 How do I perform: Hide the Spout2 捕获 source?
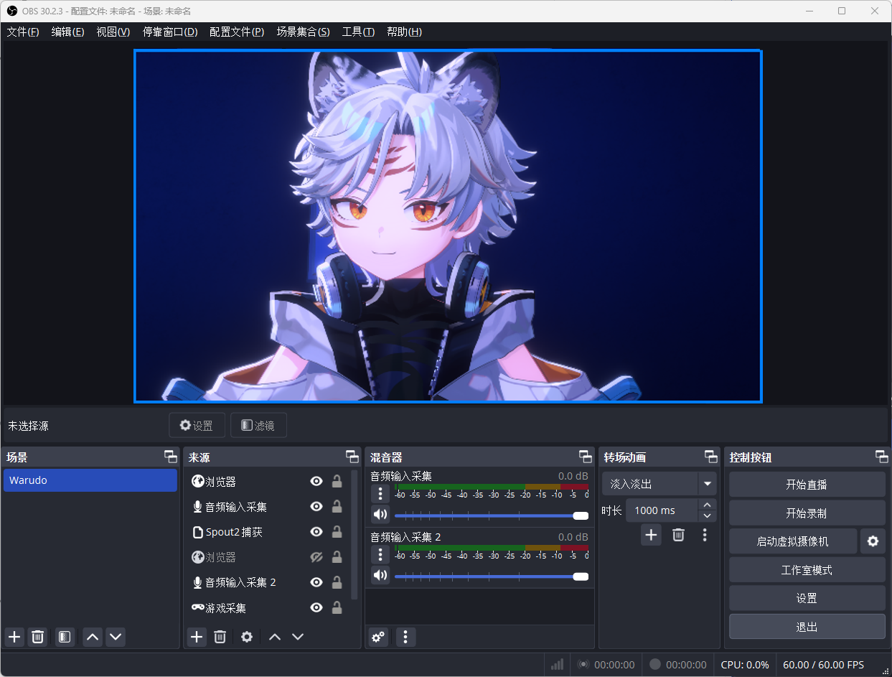point(316,532)
